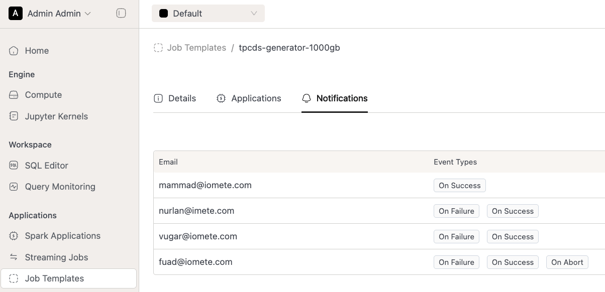Viewport: 605px width, 292px height.
Task: Switch to the Applications tab
Action: pyautogui.click(x=249, y=98)
